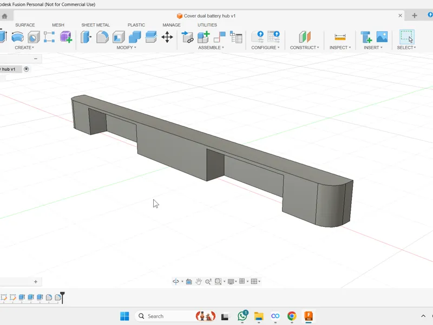Open the ASSEMBLE dropdown menu
The height and width of the screenshot is (325, 433).
tap(211, 48)
